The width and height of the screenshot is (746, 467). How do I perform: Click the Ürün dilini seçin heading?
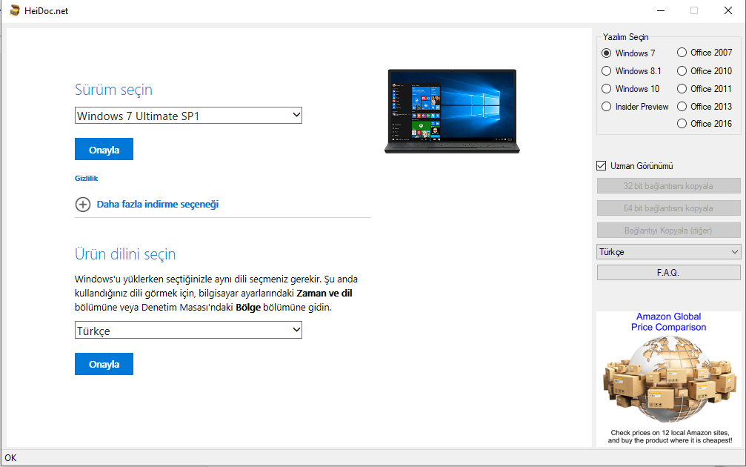(x=125, y=254)
